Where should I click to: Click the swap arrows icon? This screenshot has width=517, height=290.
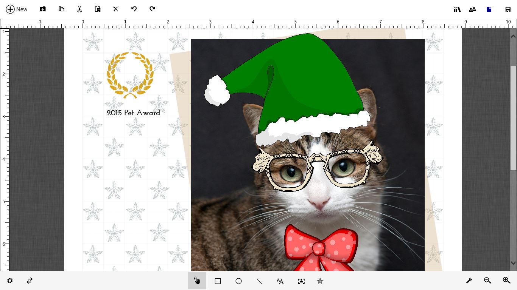(x=30, y=281)
